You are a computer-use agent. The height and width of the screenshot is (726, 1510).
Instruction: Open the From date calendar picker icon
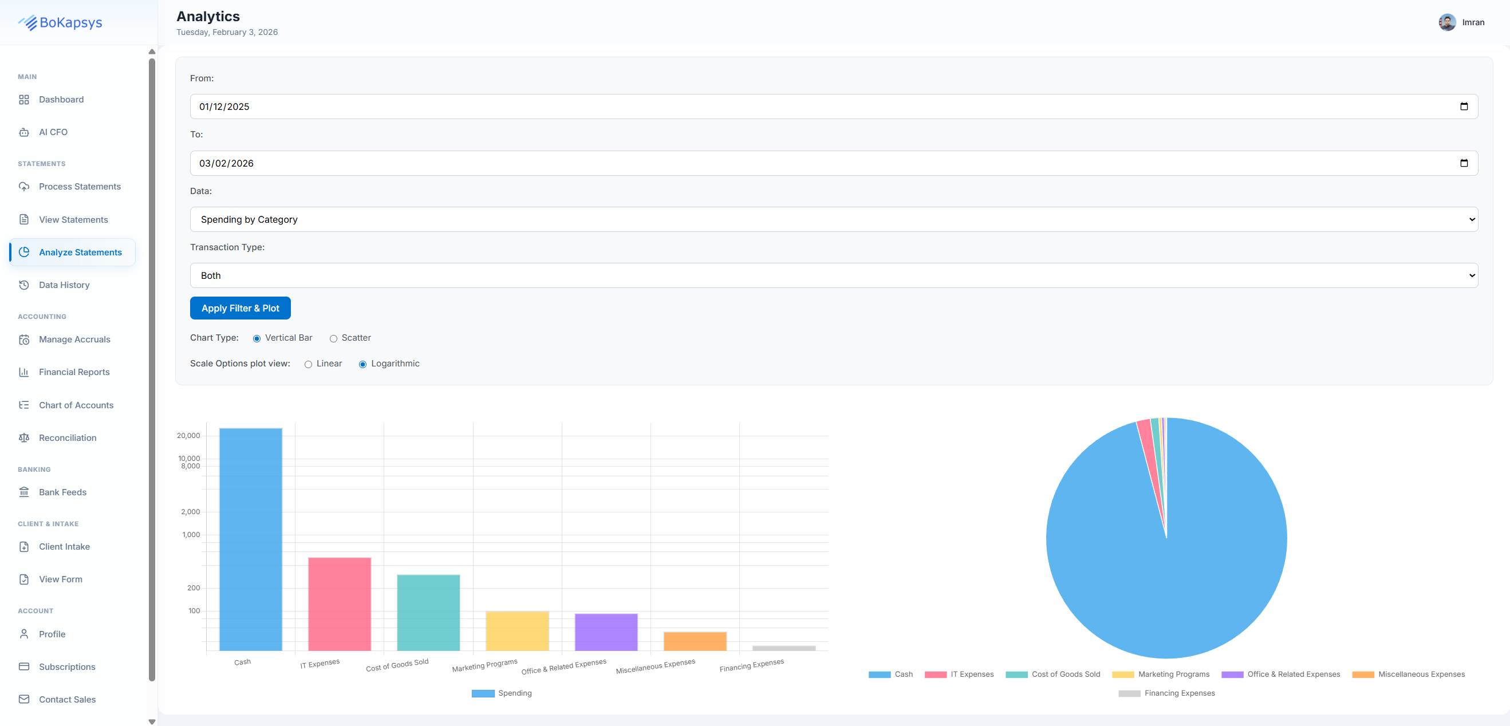click(1463, 106)
